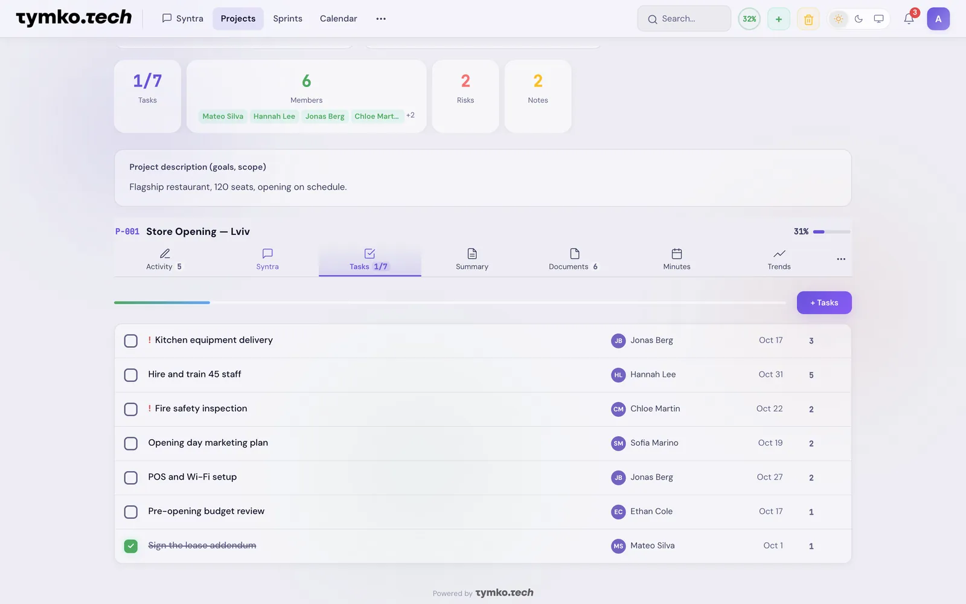Check off Opening day marketing plan

coord(131,443)
